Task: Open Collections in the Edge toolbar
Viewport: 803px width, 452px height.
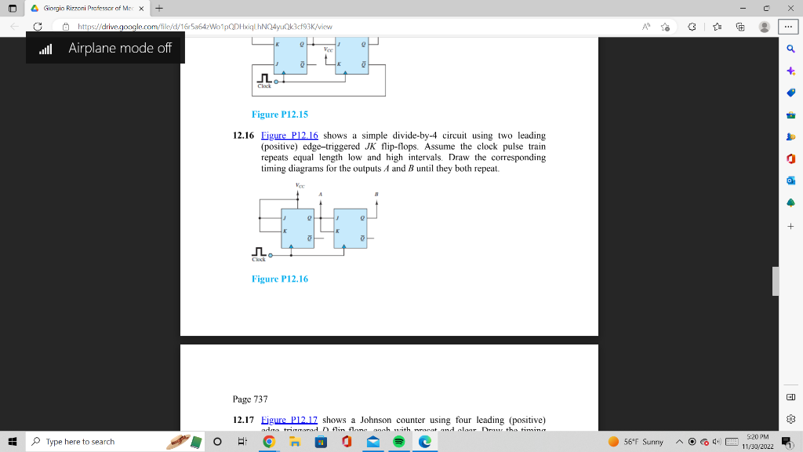Action: coord(741,26)
